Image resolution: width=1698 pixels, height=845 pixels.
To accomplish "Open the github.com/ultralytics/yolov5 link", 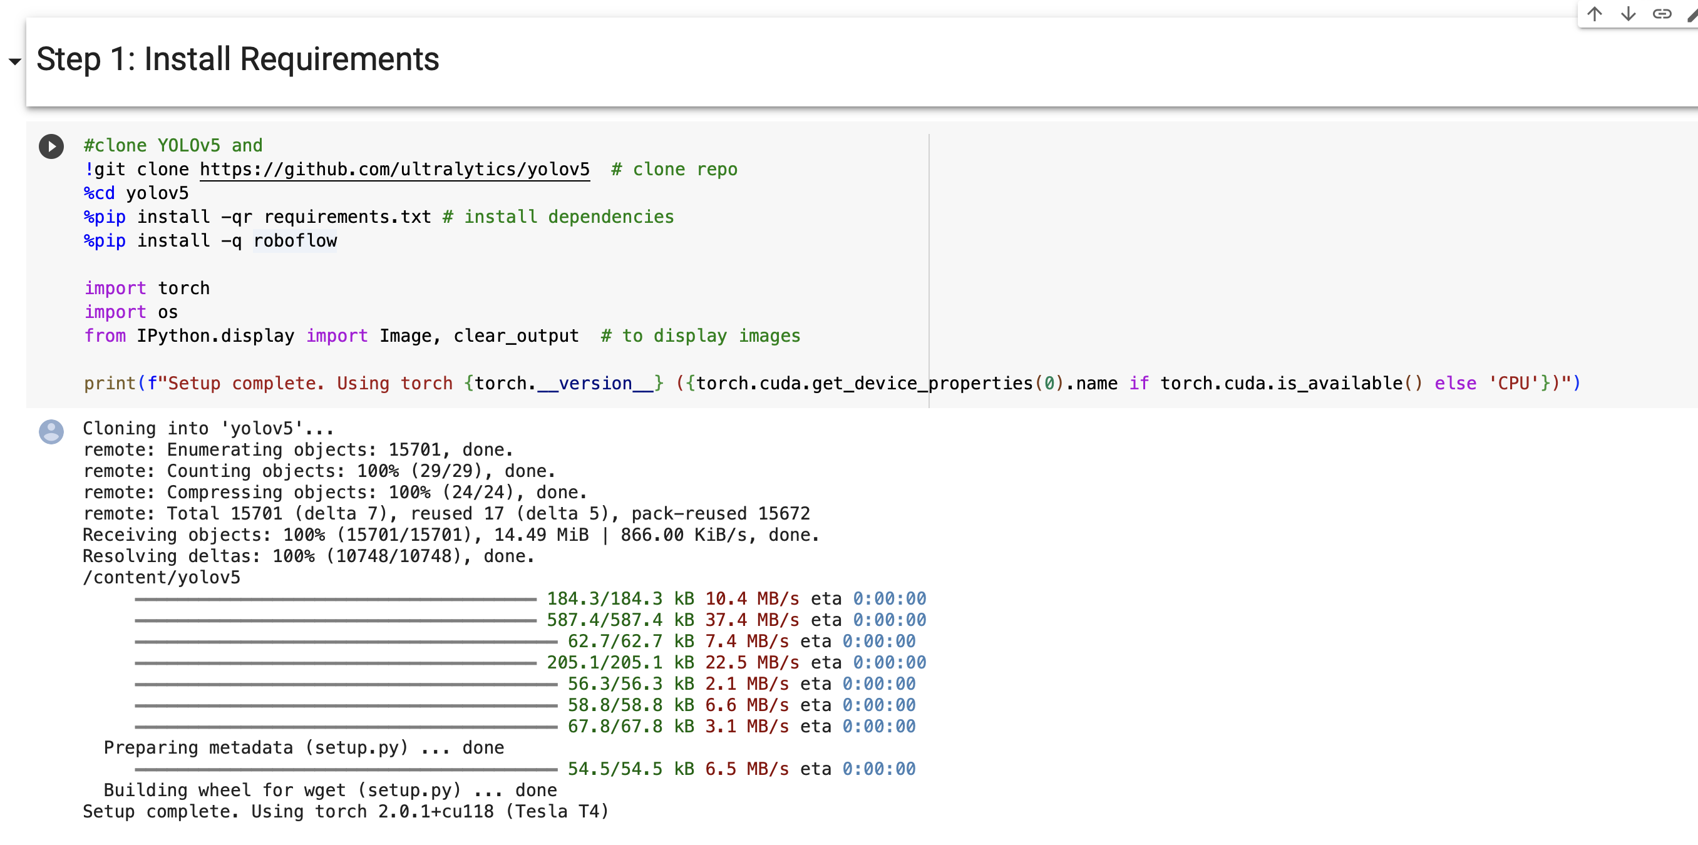I will tap(394, 170).
